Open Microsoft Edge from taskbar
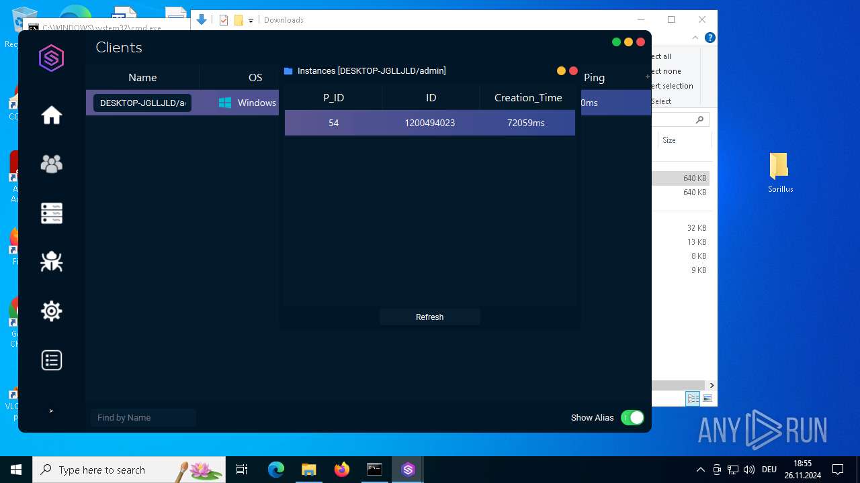Image resolution: width=860 pixels, height=483 pixels. (x=276, y=470)
